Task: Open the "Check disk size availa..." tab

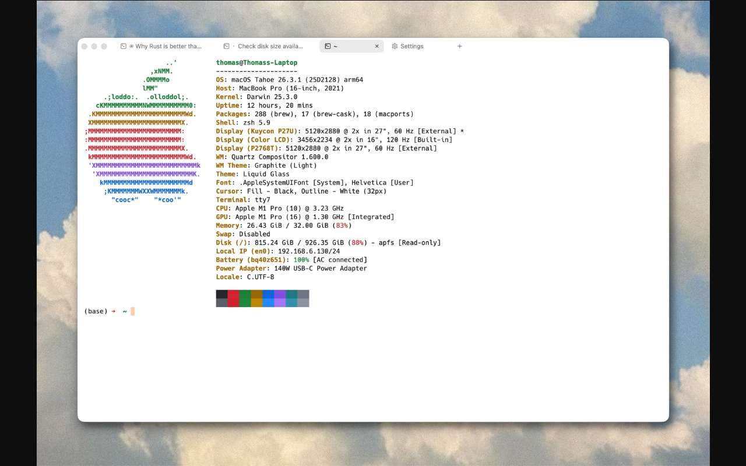Action: pyautogui.click(x=264, y=46)
